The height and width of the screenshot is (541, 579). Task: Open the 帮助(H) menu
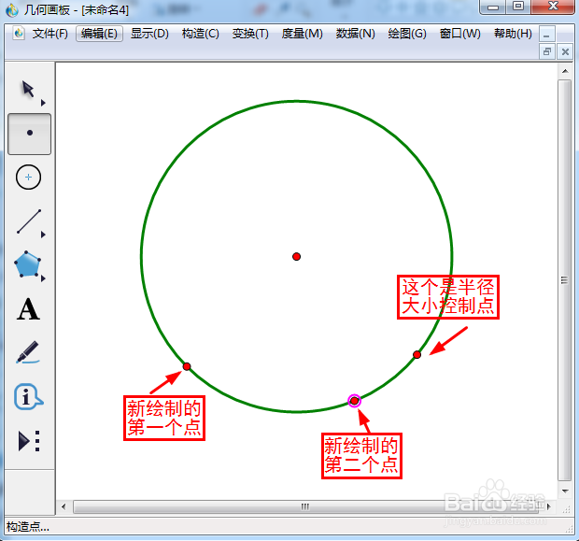[x=513, y=34]
